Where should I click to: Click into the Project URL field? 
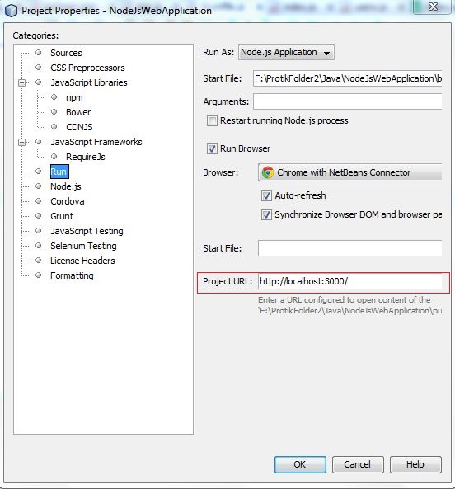[349, 282]
